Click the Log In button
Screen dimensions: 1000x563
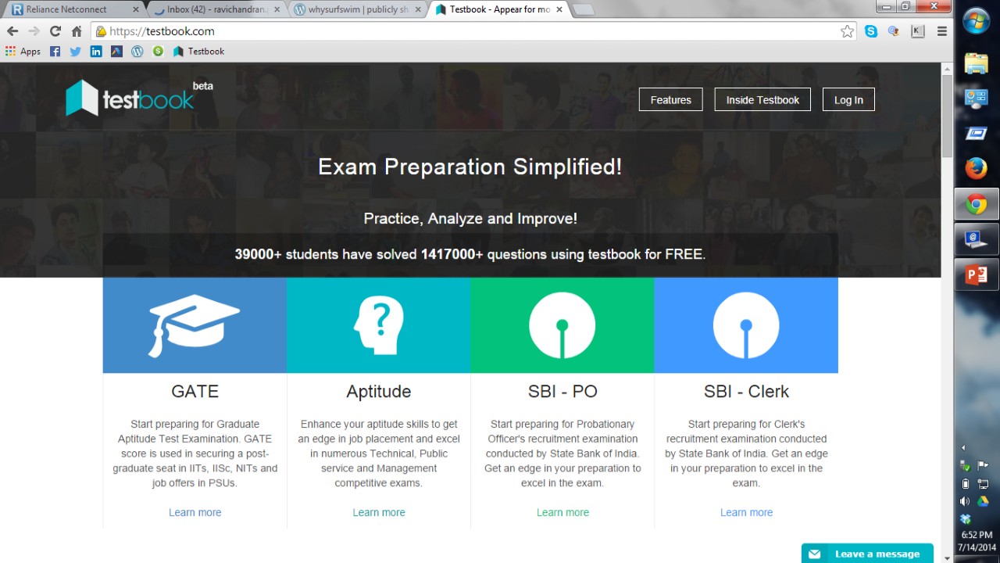pyautogui.click(x=848, y=100)
